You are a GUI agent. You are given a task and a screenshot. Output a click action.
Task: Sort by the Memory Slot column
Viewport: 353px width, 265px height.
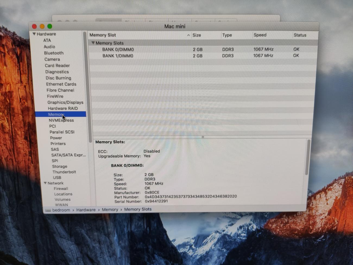click(103, 35)
